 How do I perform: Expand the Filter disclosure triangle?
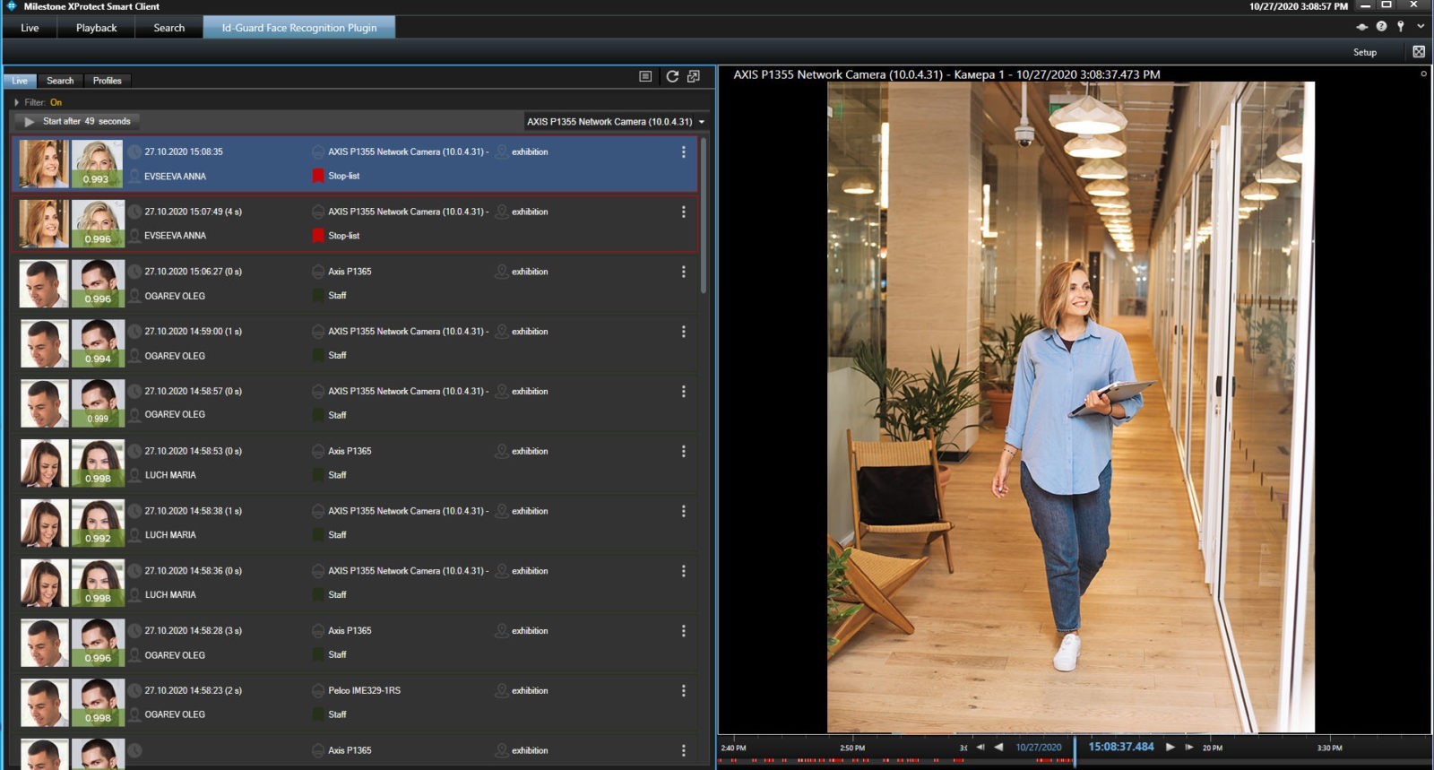(17, 102)
